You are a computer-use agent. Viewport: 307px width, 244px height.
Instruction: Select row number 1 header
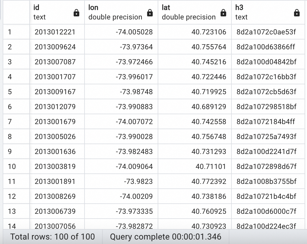(16, 32)
